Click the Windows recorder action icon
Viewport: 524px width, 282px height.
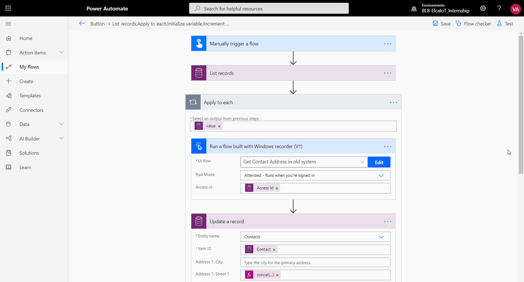click(199, 146)
